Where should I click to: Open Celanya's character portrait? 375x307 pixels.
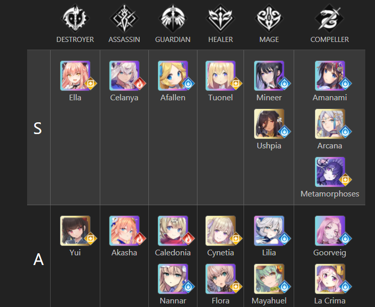124,76
